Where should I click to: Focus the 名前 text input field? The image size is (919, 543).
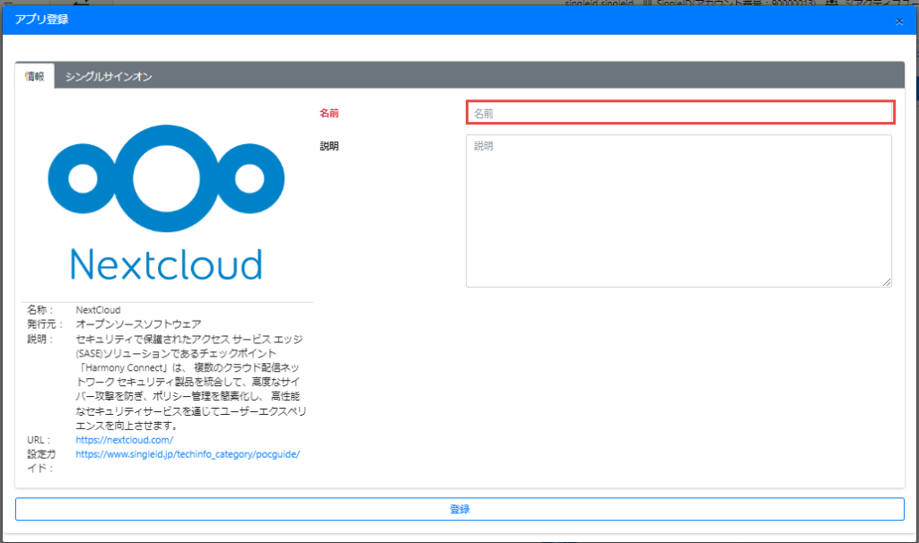tap(679, 113)
